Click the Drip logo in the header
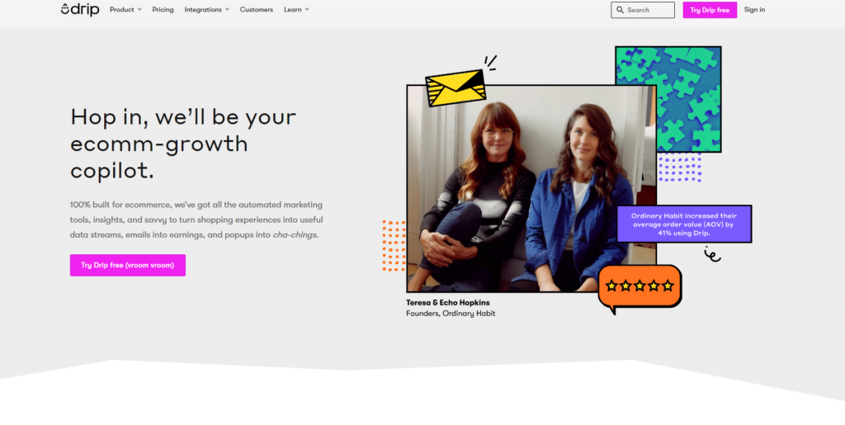 (x=80, y=10)
